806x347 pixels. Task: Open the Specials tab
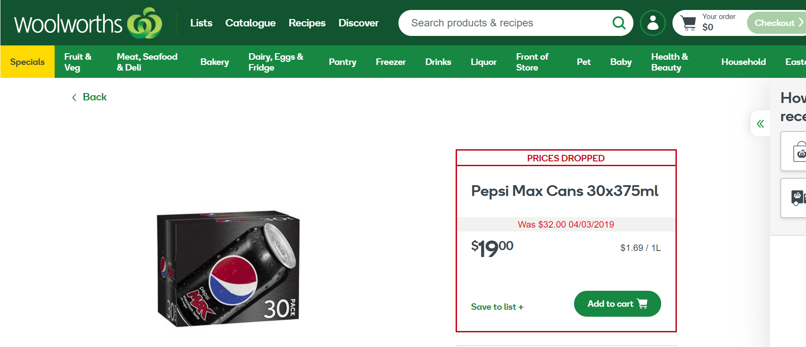point(27,62)
